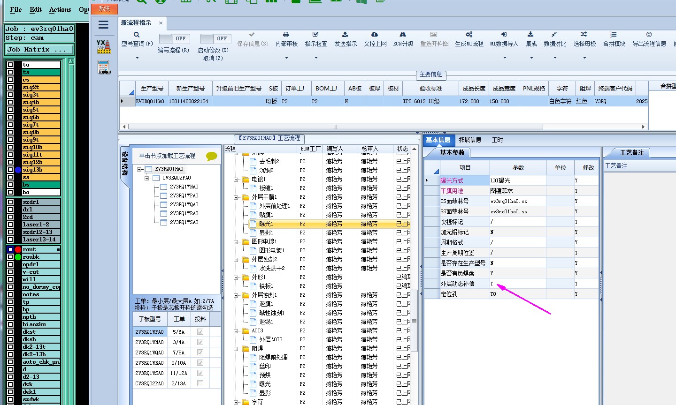Click the 阻焊 folder icon

pyautogui.click(x=246, y=349)
